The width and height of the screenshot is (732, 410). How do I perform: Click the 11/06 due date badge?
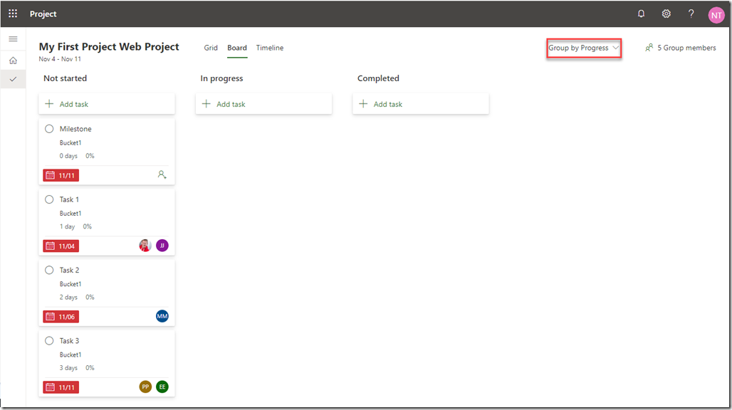61,317
